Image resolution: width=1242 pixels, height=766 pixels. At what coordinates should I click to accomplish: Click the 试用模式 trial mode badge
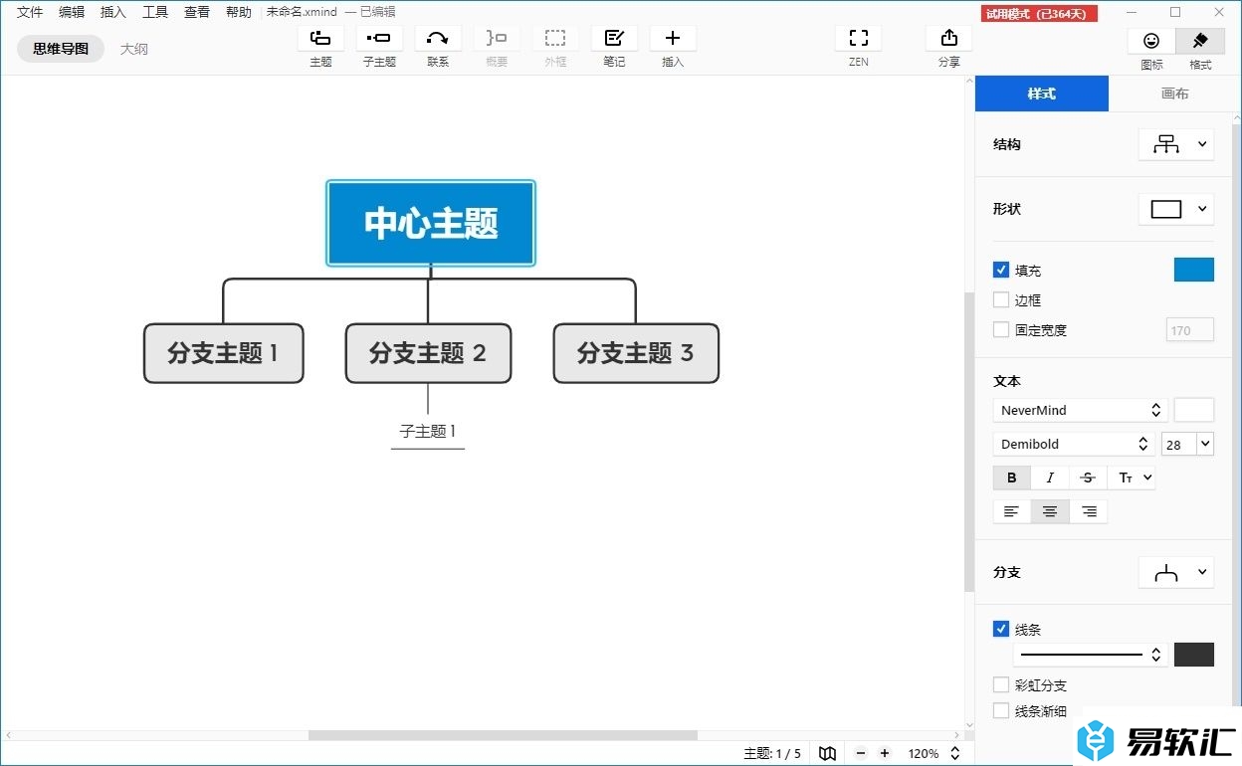(1040, 13)
